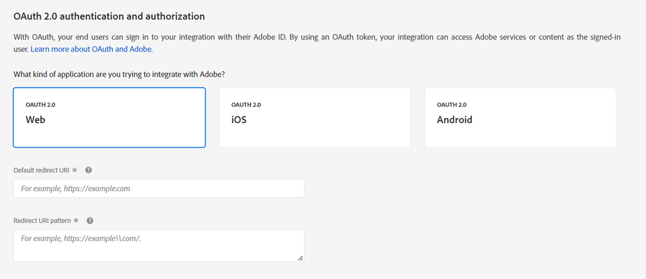This screenshot has width=646, height=279.
Task: Pick the Android OAuth 2.0 application card
Action: click(x=520, y=118)
